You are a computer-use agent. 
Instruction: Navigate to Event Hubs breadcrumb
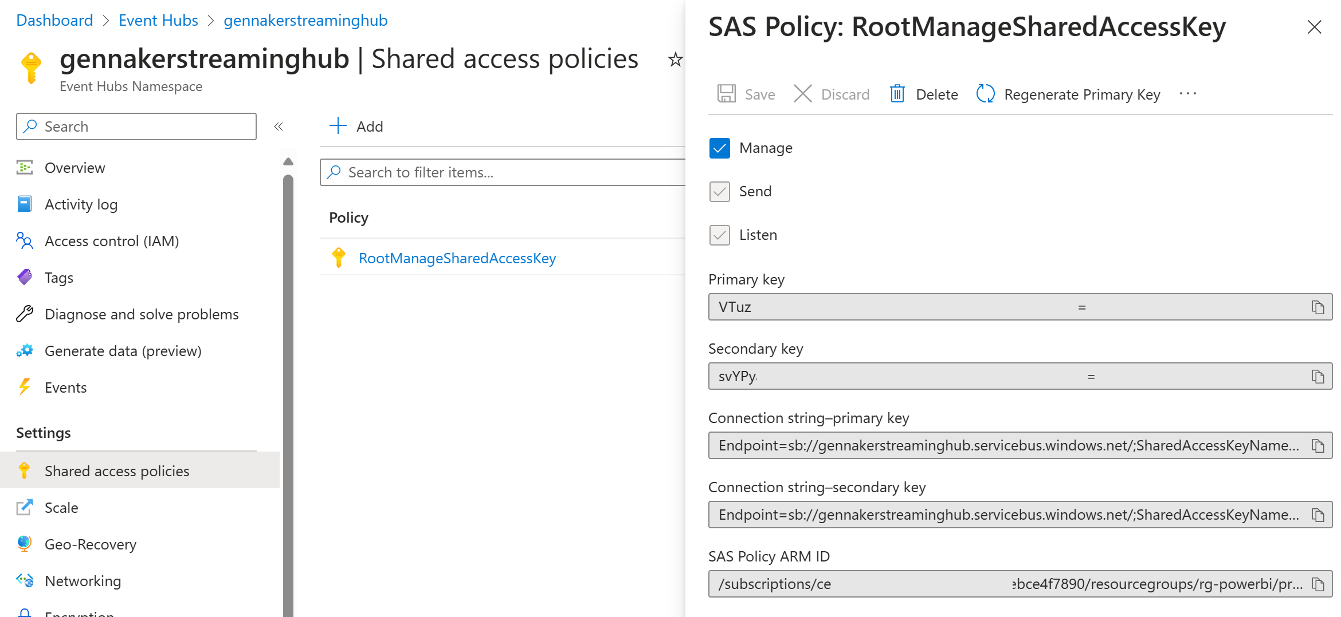tap(158, 21)
